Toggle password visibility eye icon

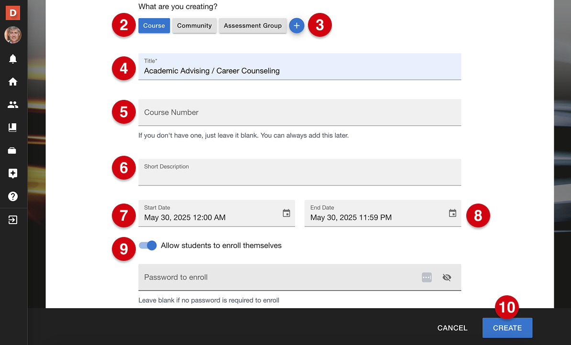(x=447, y=277)
